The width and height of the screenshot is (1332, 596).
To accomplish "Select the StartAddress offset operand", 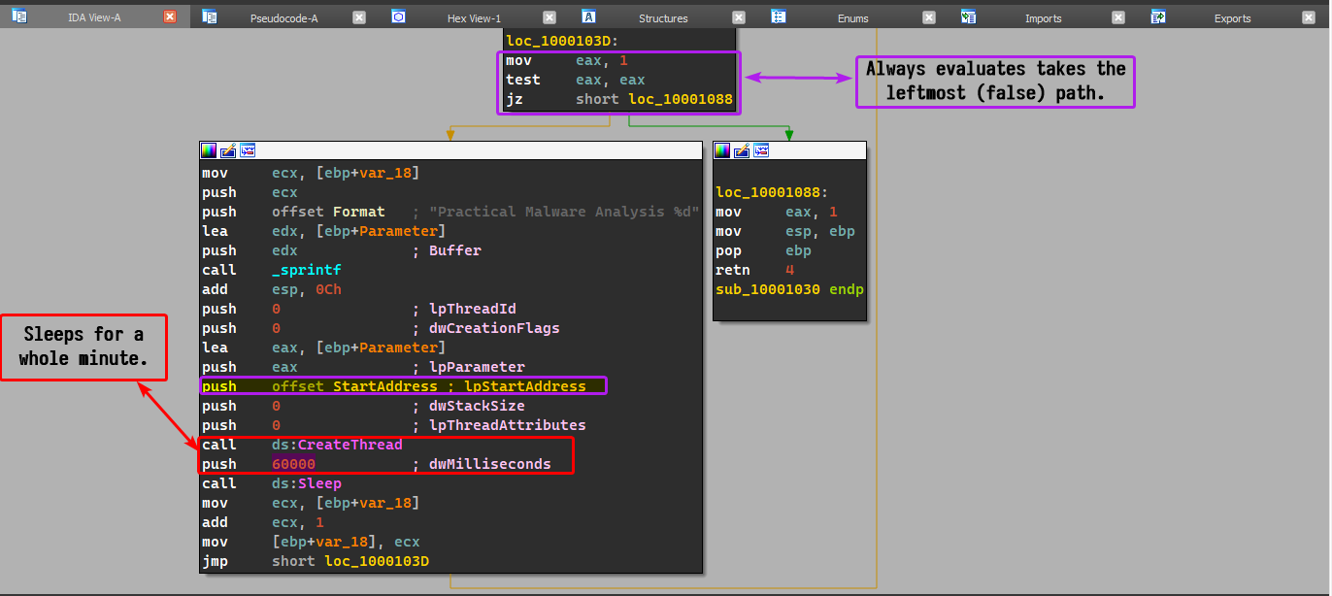I will pos(384,386).
